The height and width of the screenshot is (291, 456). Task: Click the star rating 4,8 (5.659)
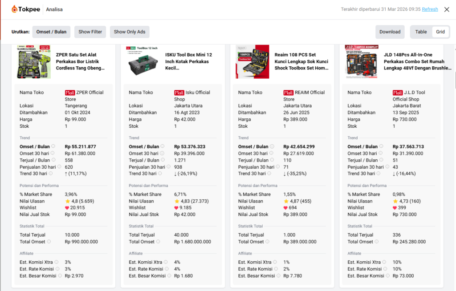point(80,201)
